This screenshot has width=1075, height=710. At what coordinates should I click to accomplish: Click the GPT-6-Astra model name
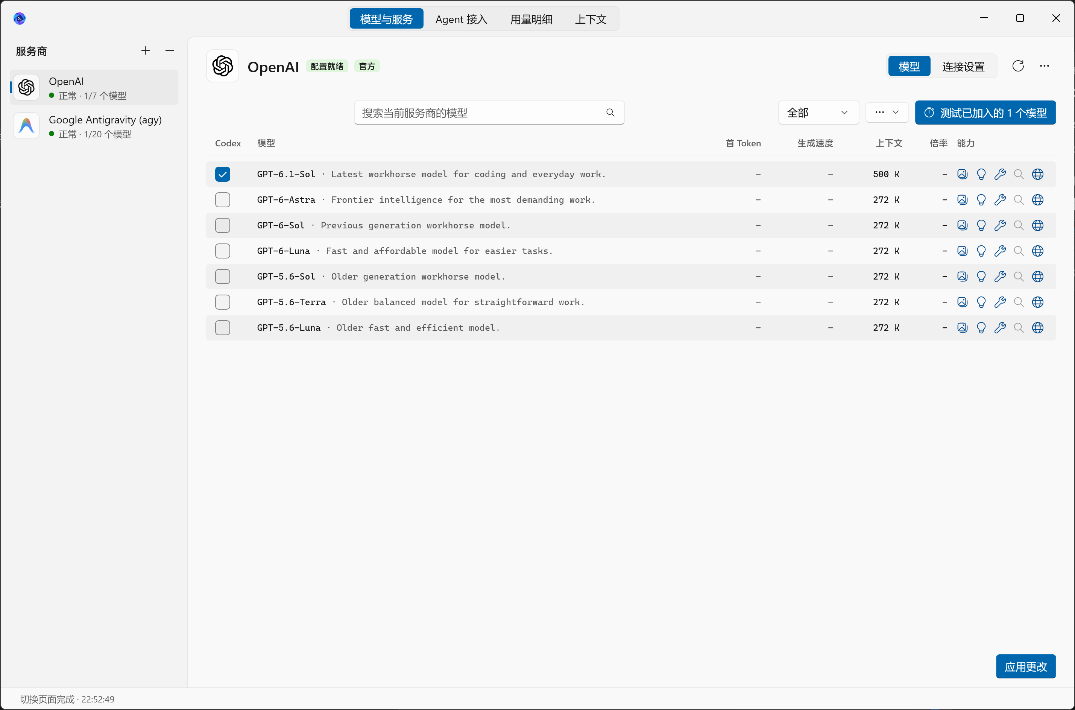286,200
